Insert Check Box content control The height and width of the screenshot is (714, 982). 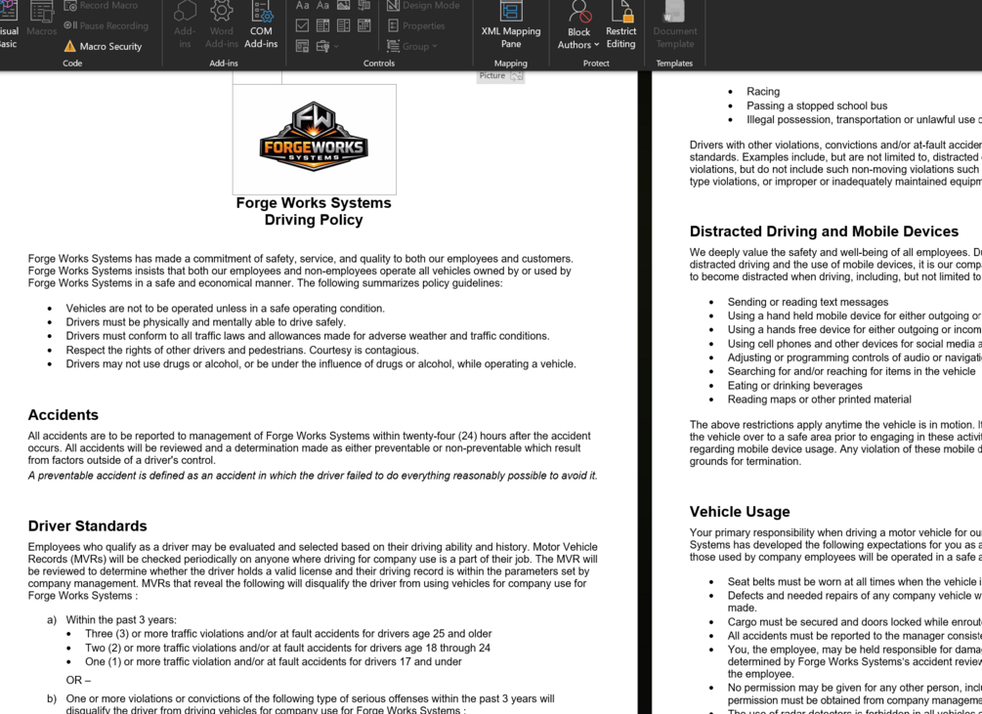[303, 25]
